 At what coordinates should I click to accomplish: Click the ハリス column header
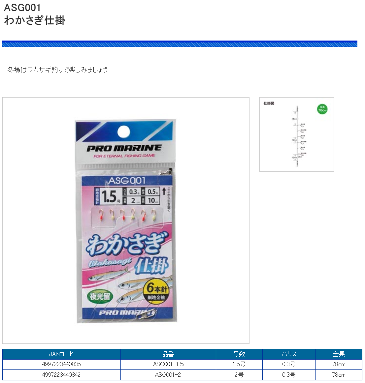click(x=289, y=354)
